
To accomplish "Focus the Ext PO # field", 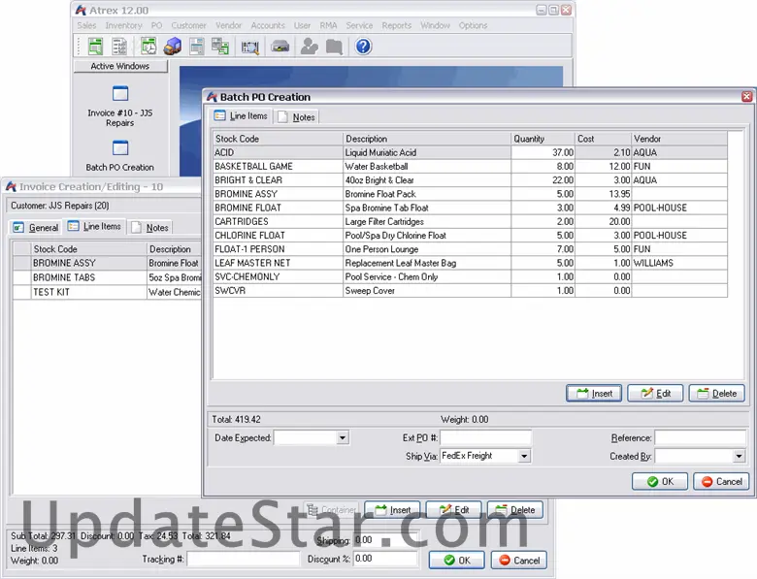I will click(x=485, y=438).
